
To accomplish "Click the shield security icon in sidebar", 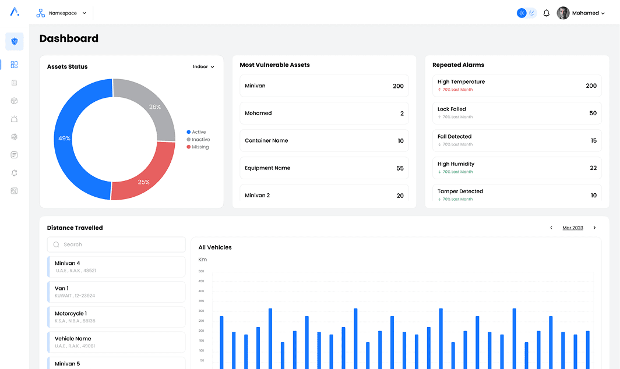I will coord(15,41).
